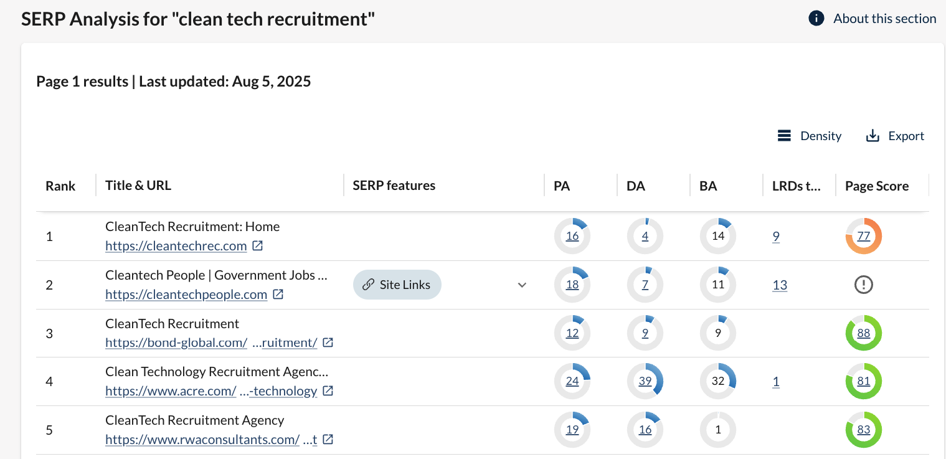This screenshot has width=946, height=459.
Task: Open external link icon for rwaconsultants.com
Action: click(x=328, y=440)
